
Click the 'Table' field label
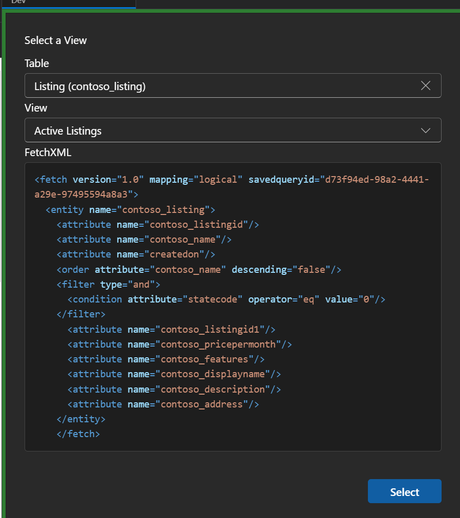[x=37, y=63]
